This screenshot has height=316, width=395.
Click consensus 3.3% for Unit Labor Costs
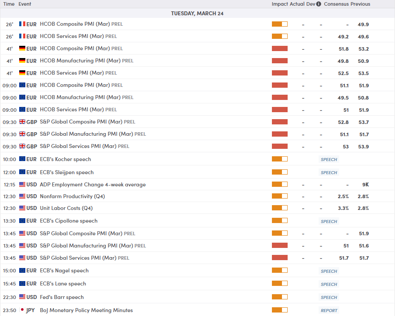coord(343,208)
